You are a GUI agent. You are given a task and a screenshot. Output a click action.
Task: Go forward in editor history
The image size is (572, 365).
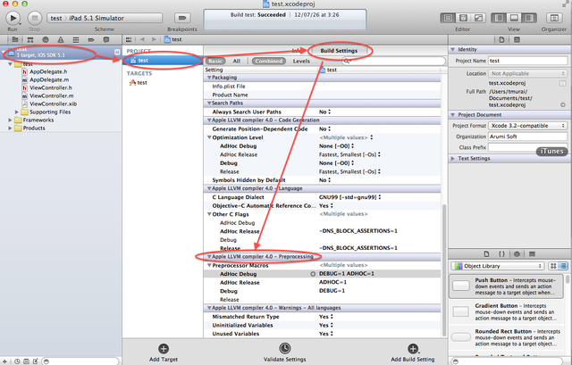tap(154, 39)
